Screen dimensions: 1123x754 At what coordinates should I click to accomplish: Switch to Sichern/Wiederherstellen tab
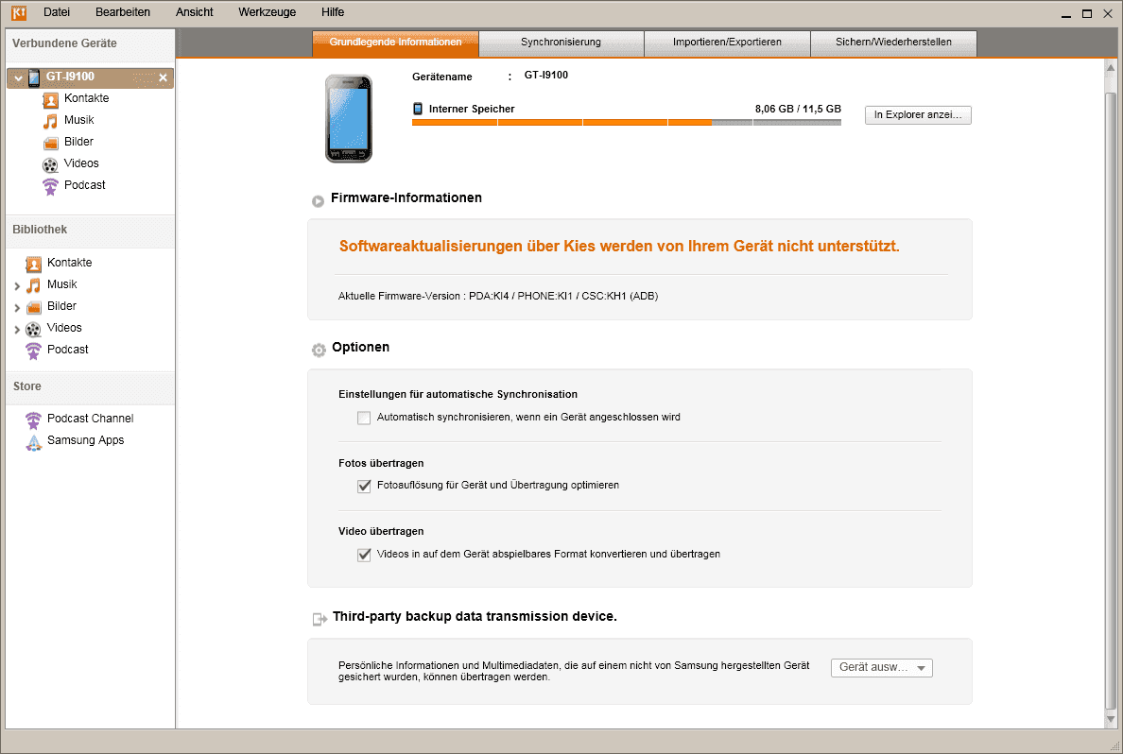pos(893,43)
